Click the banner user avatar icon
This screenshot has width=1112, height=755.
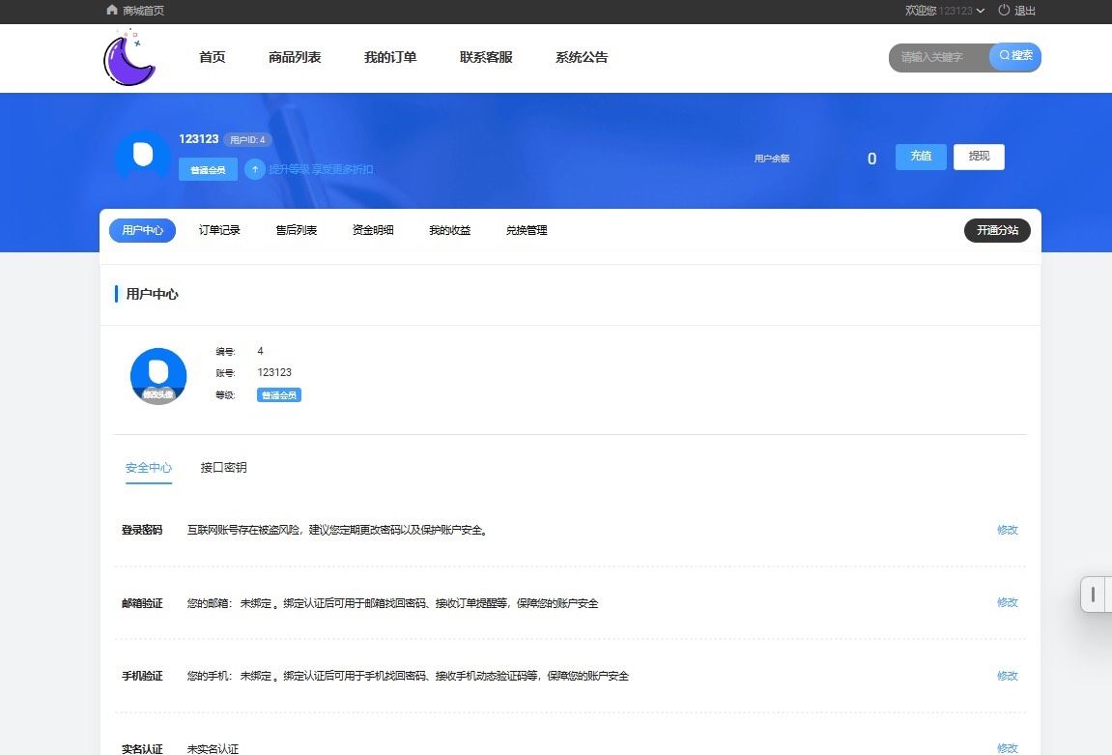click(143, 156)
